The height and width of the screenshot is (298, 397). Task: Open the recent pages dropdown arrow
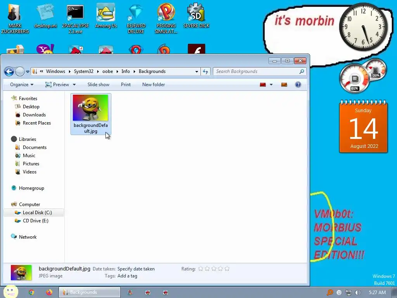click(28, 72)
